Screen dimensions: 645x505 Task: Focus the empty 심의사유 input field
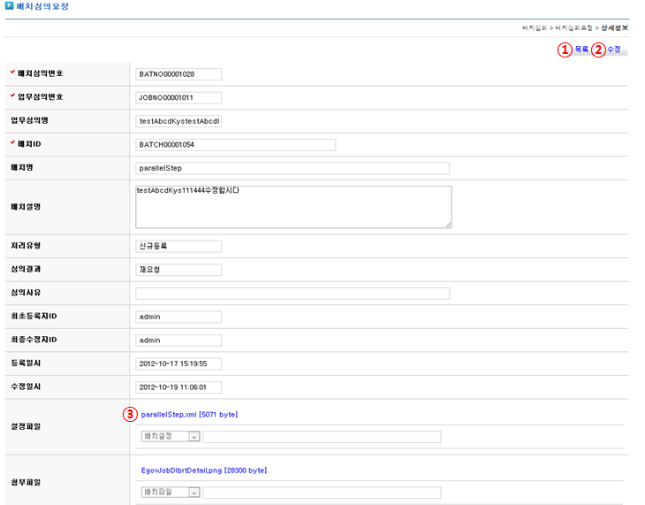click(x=292, y=294)
